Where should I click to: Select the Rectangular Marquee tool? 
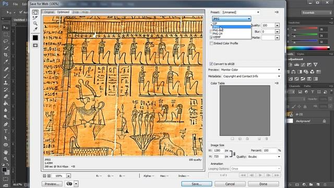[6, 34]
